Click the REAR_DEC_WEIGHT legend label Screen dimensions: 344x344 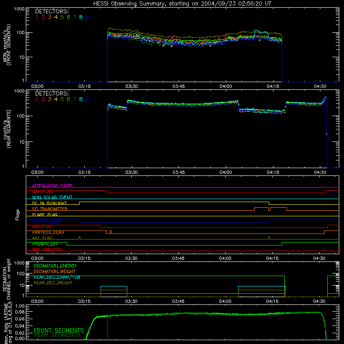[53, 283]
